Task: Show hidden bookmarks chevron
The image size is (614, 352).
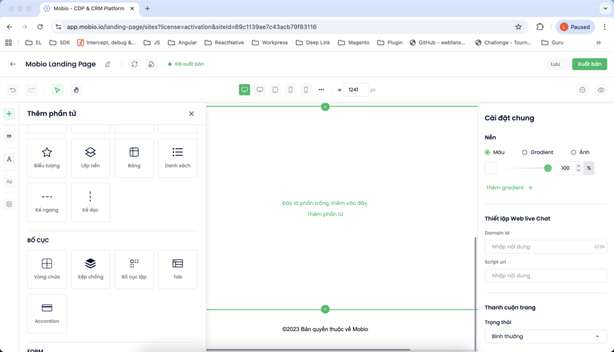Action: point(598,43)
